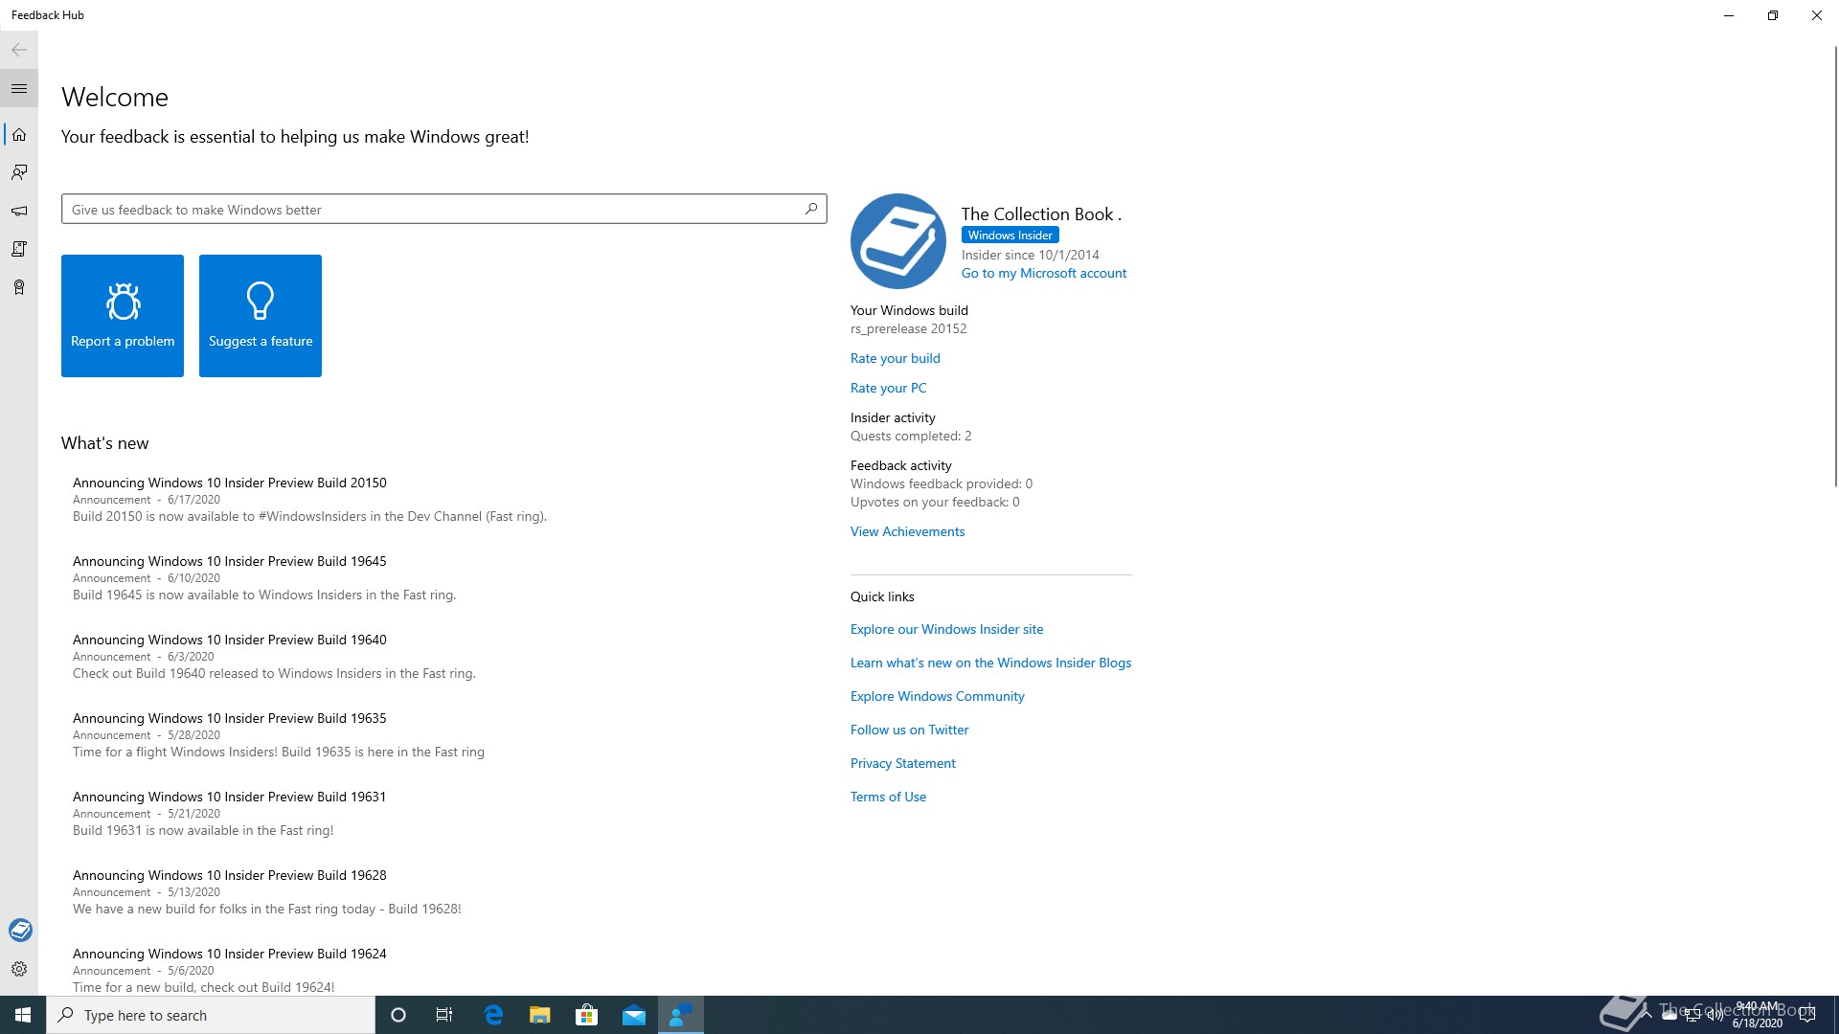
Task: Open the Privacy Statement link
Action: [x=903, y=763]
